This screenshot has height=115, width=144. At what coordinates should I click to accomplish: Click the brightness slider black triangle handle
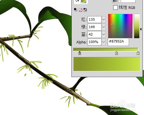tap(141, 29)
